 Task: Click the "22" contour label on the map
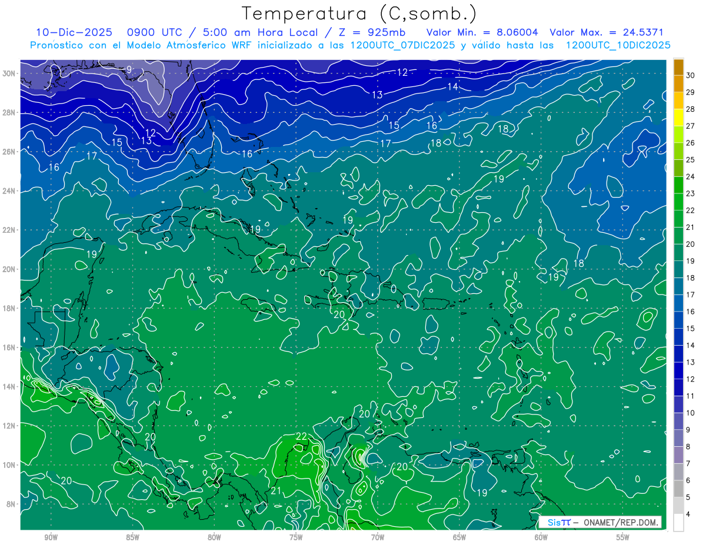tap(301, 436)
